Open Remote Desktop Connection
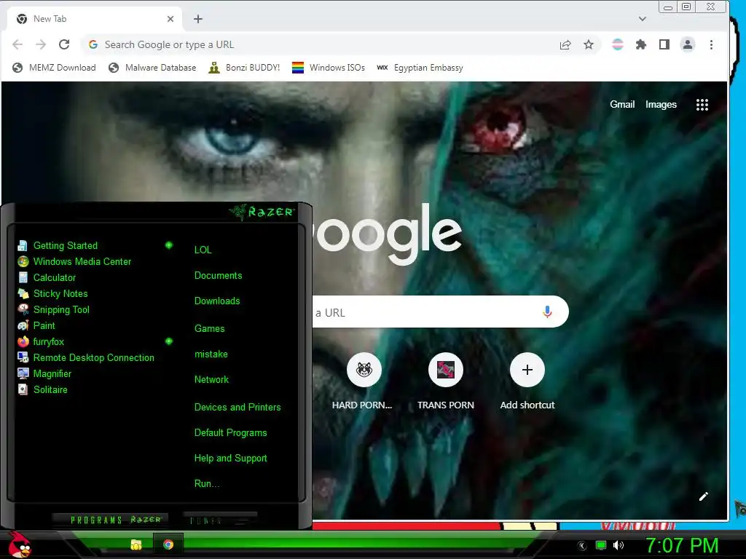The image size is (746, 559). pyautogui.click(x=86, y=357)
